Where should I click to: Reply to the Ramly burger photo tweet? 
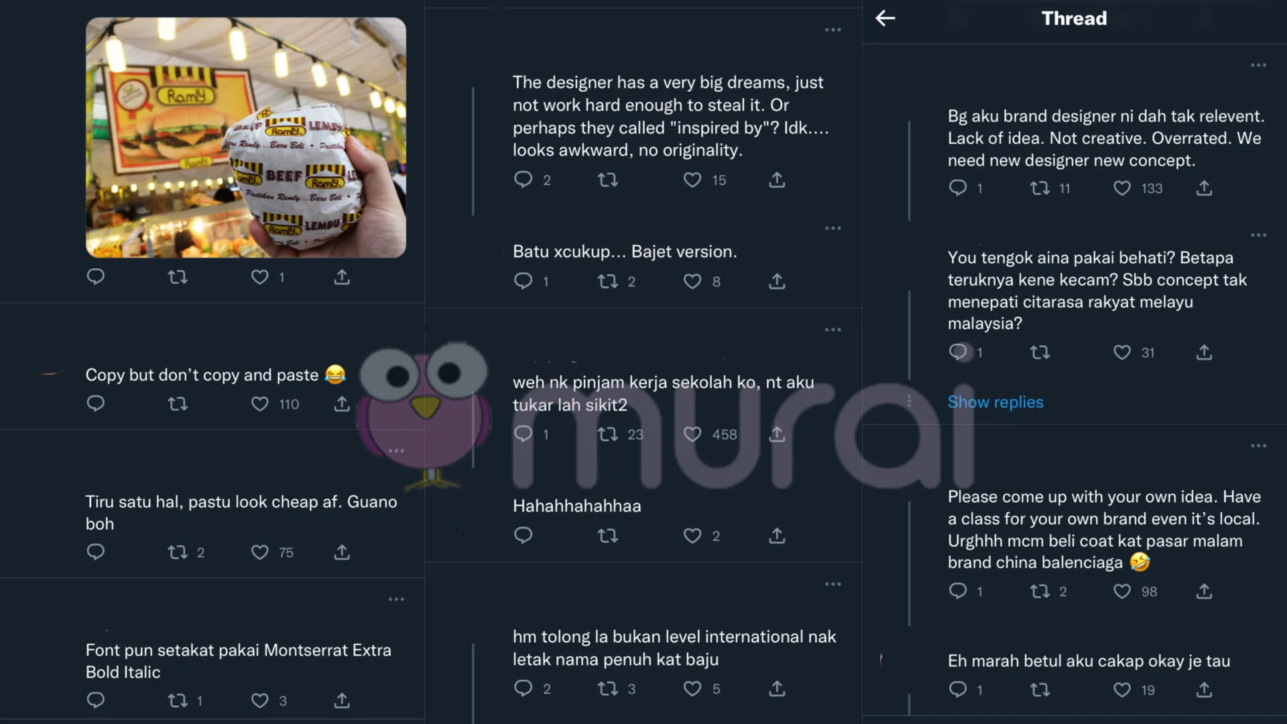(x=96, y=276)
